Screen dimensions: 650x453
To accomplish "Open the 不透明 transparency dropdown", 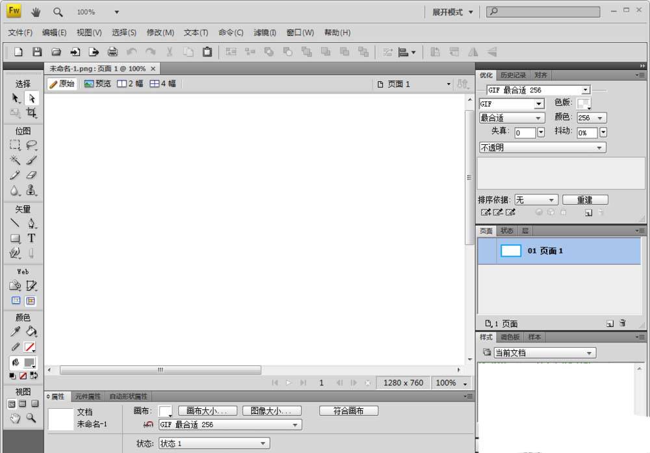I will pos(542,148).
